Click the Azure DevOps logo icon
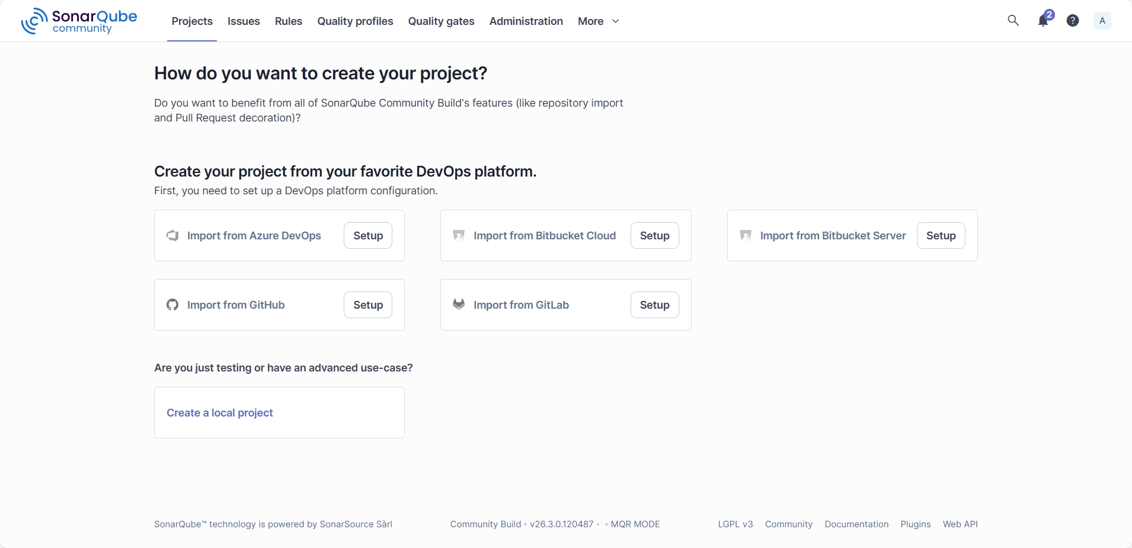Screen dimensions: 1132x548 172,236
